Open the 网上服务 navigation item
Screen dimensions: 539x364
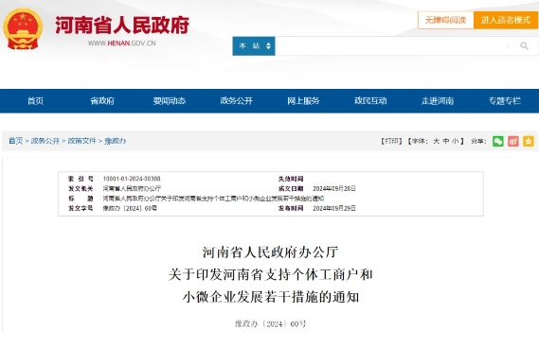pos(303,101)
